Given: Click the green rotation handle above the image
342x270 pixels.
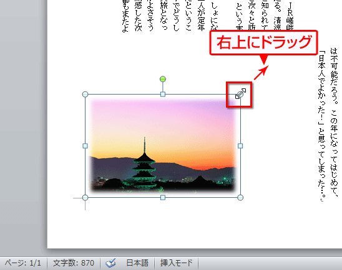Looking at the screenshot, I should pos(163,79).
